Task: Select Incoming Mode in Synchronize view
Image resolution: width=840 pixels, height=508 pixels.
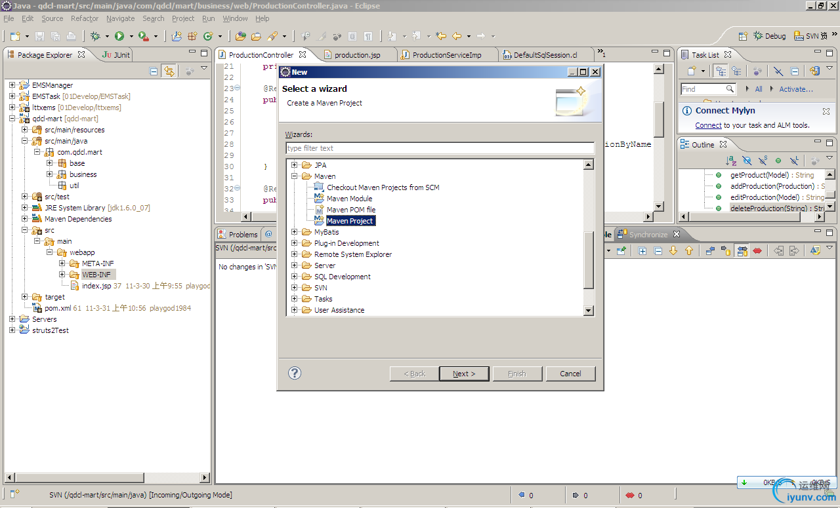Action: (710, 250)
